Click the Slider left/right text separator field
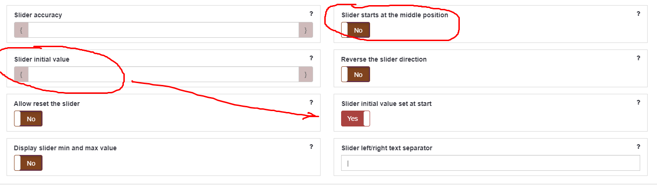 pyautogui.click(x=490, y=163)
